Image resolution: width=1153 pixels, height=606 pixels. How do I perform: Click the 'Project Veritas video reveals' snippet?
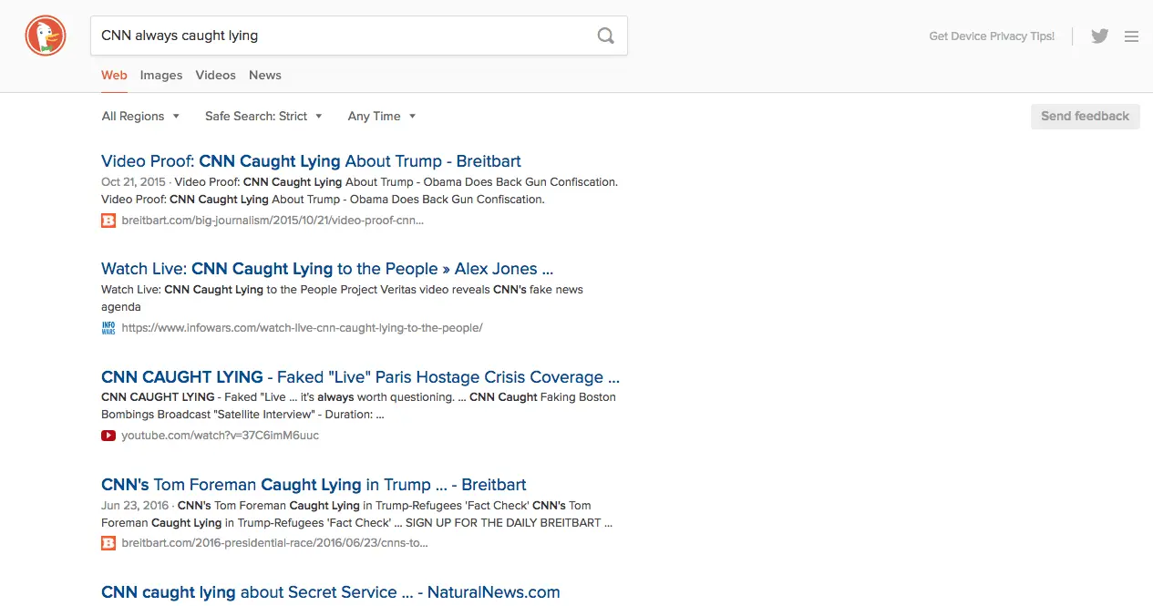[x=342, y=298]
